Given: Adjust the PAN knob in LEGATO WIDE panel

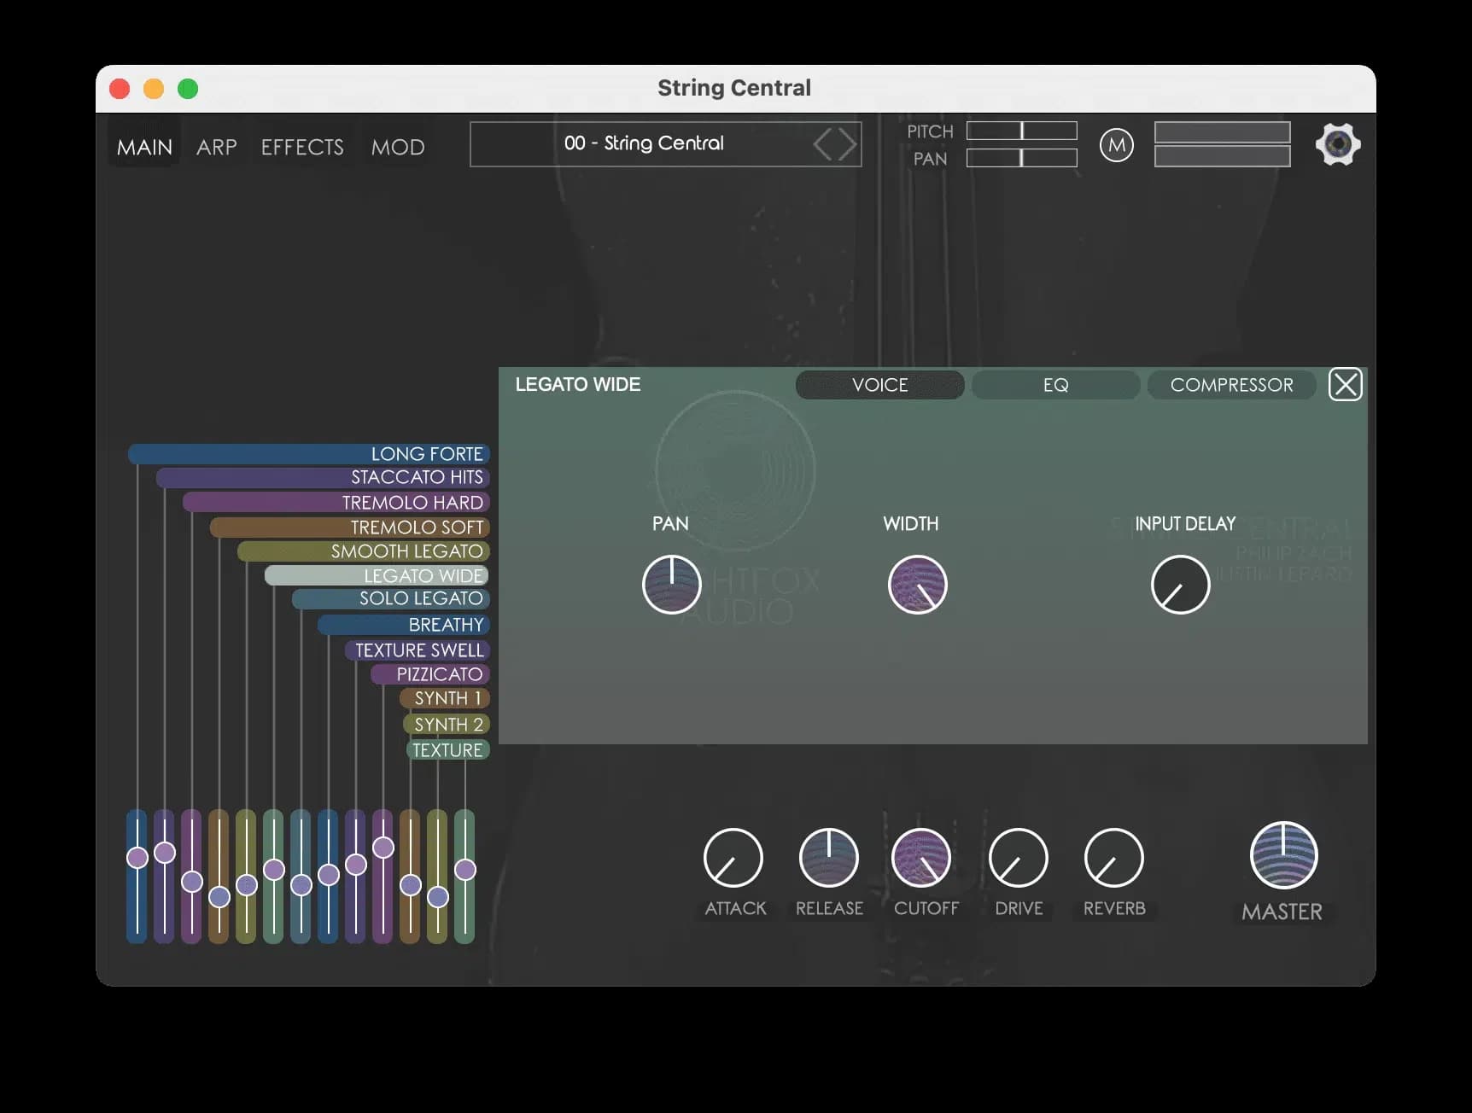Looking at the screenshot, I should point(671,584).
